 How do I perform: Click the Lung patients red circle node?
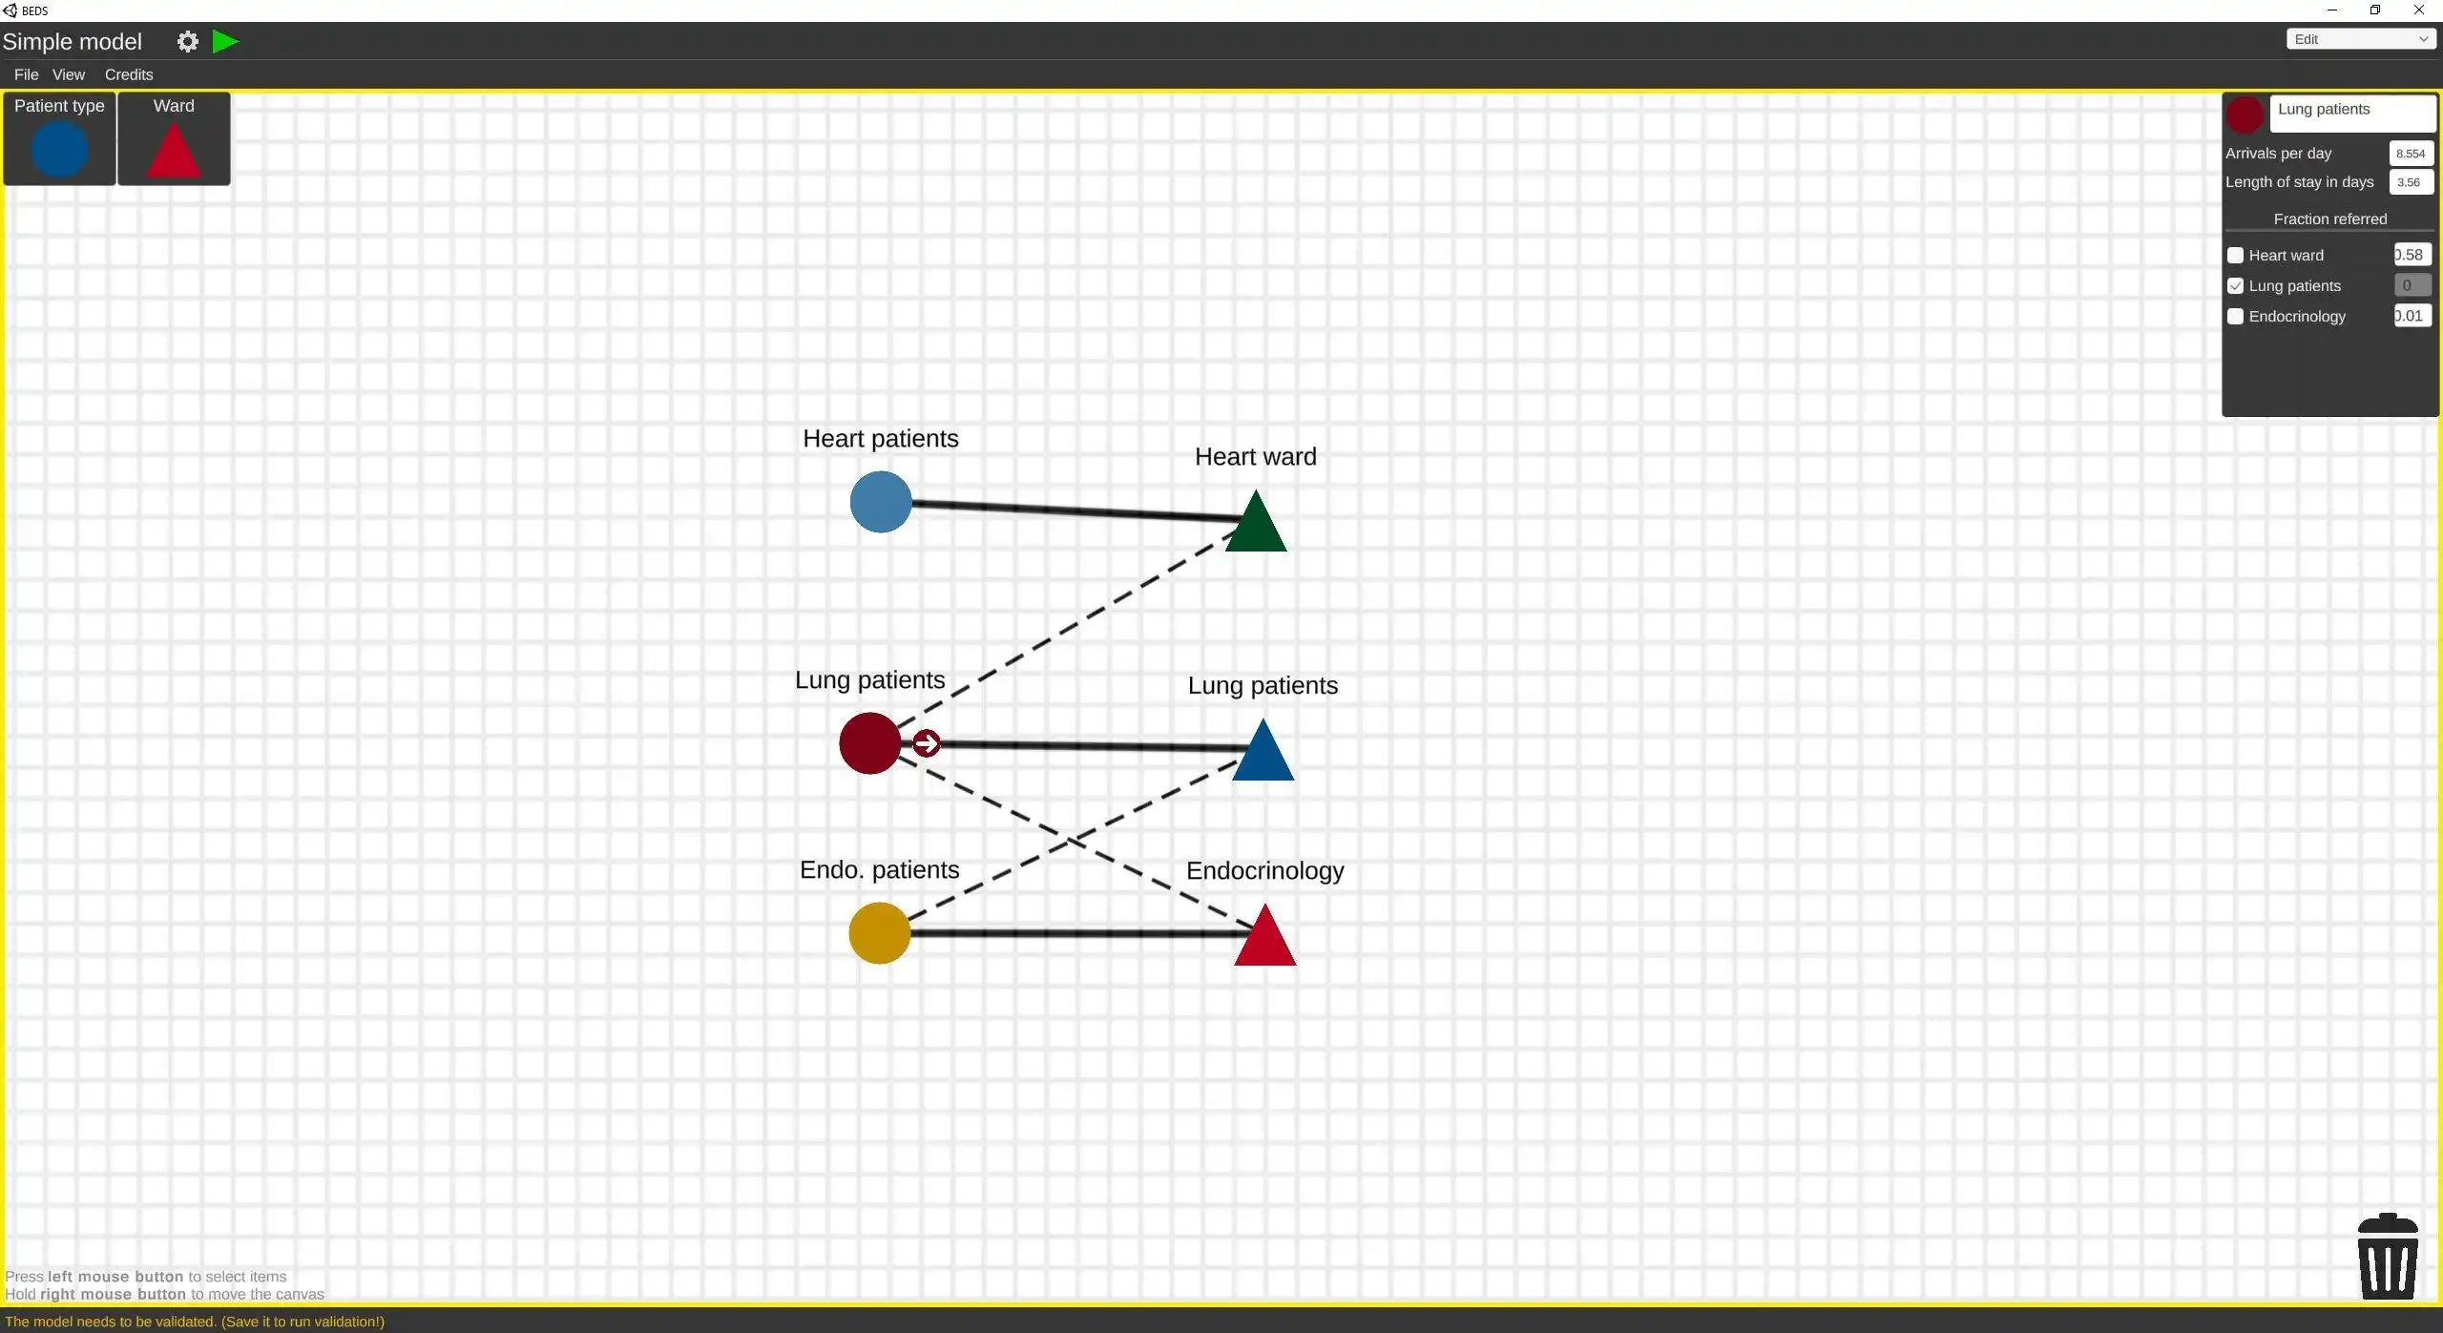click(868, 743)
